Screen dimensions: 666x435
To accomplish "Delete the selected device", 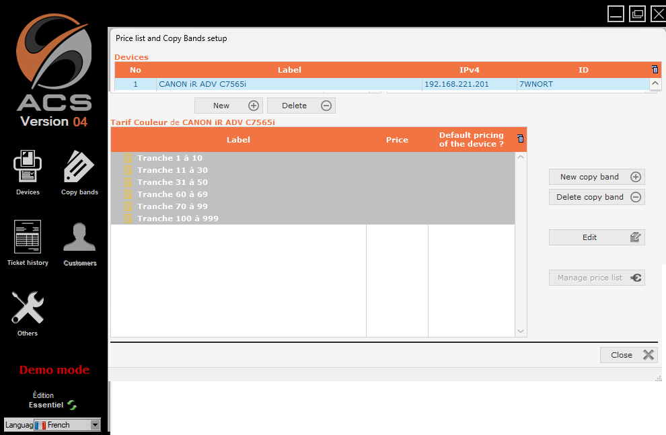I will [x=301, y=106].
